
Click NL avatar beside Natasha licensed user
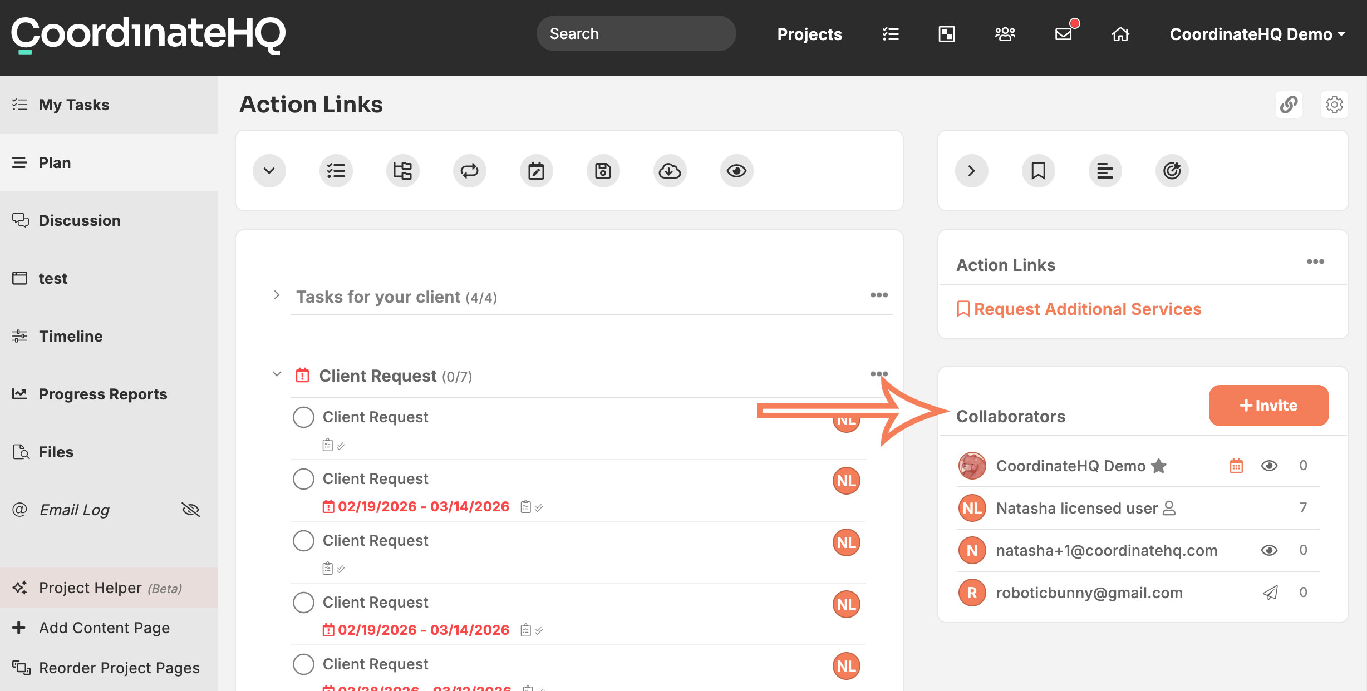coord(972,508)
